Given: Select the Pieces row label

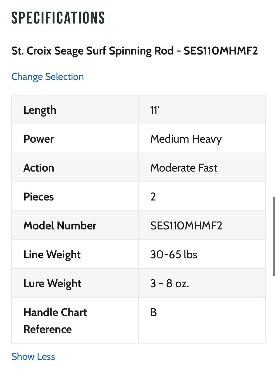Looking at the screenshot, I should coord(38,197).
